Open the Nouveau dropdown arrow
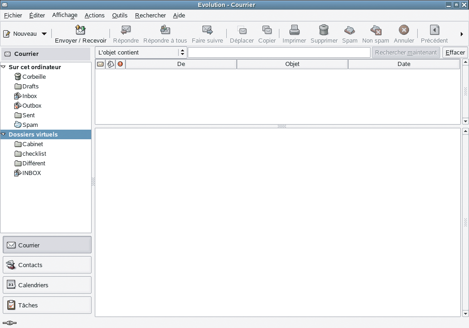This screenshot has width=469, height=328. click(44, 33)
